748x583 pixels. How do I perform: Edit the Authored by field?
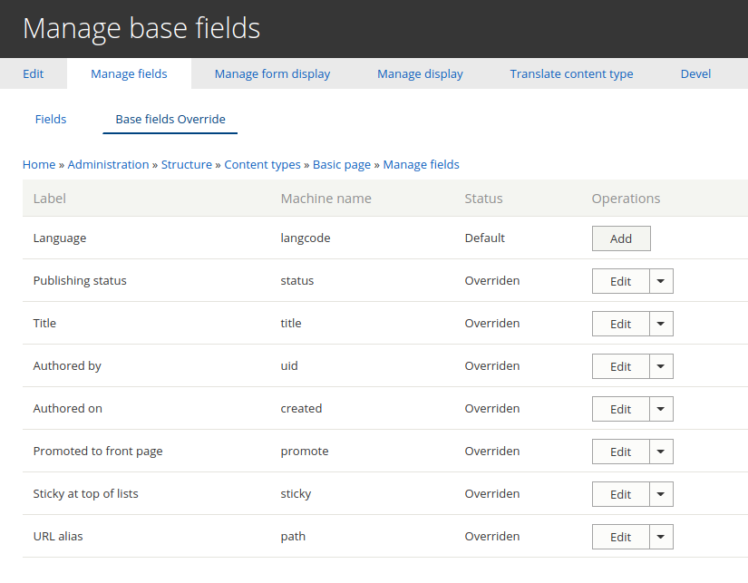tap(621, 366)
